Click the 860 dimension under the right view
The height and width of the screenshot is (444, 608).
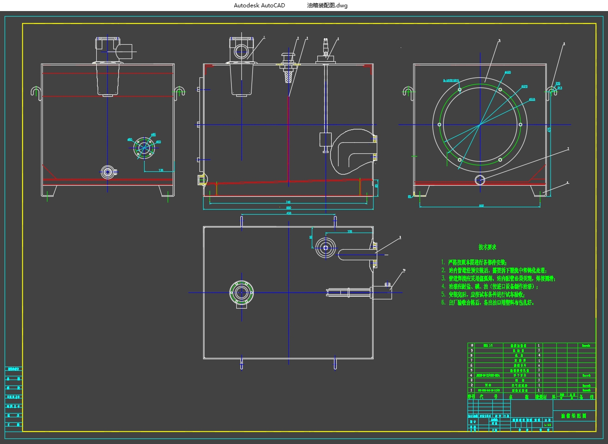coord(481,205)
